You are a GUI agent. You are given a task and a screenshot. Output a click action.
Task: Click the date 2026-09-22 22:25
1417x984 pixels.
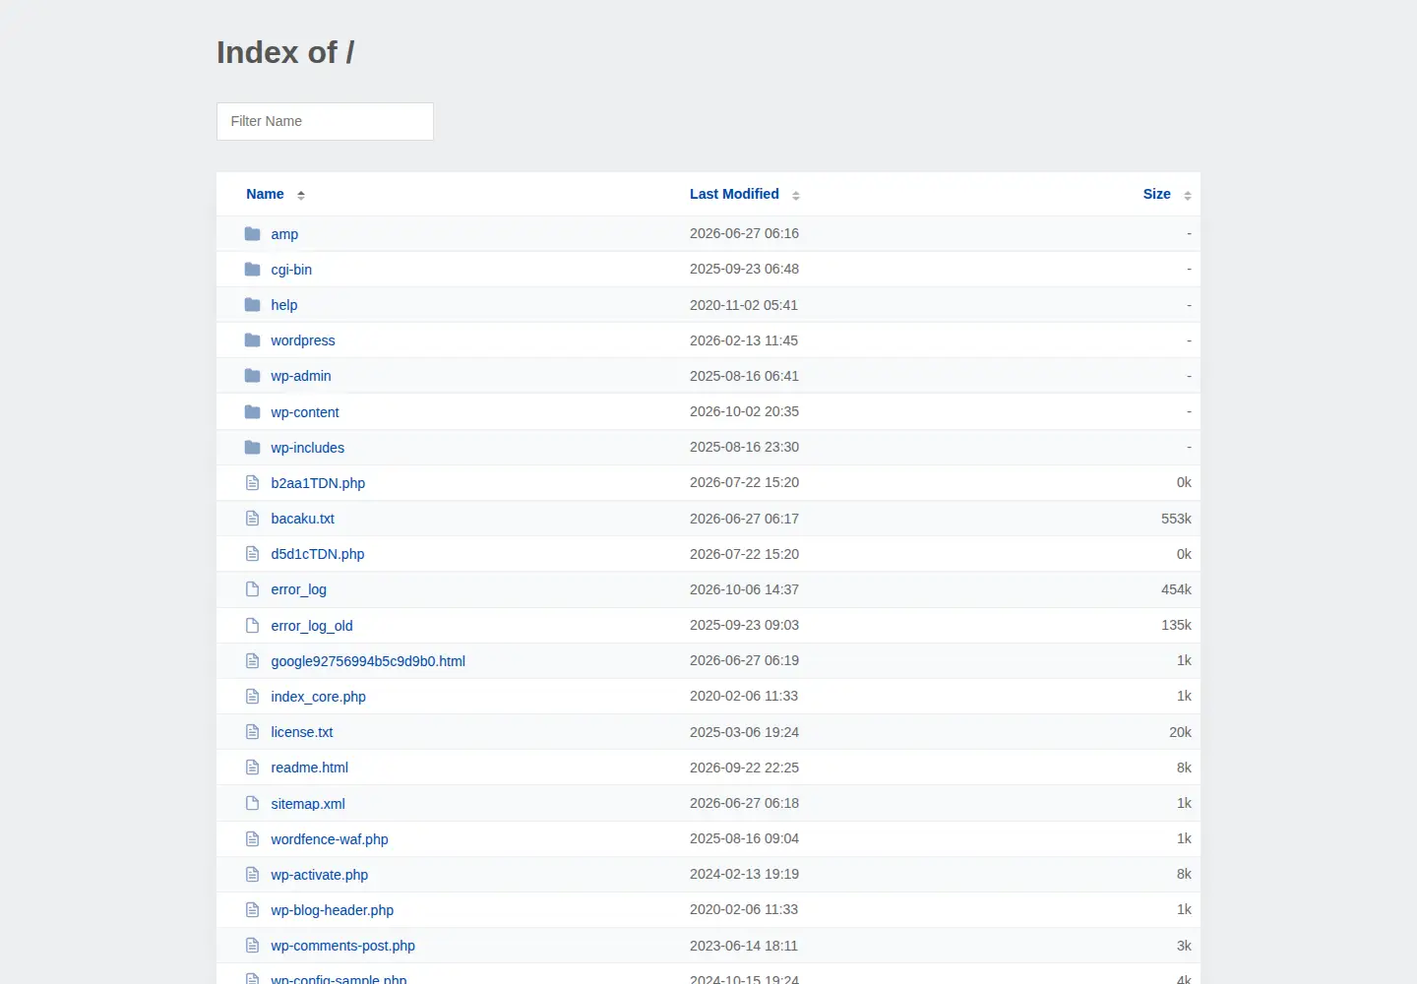tap(744, 768)
